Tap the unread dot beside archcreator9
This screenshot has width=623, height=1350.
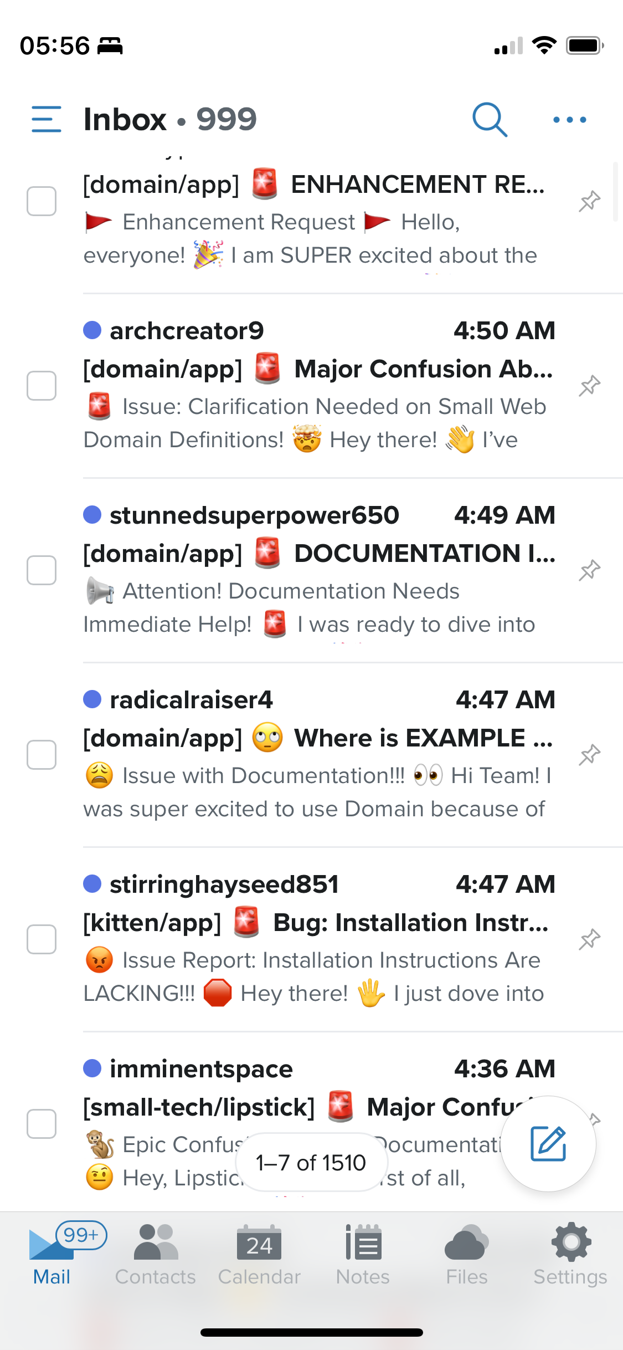click(x=92, y=330)
